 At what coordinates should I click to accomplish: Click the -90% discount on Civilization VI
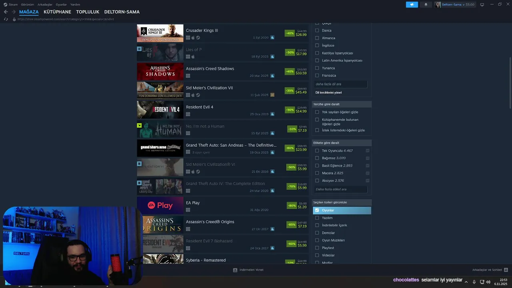click(292, 167)
